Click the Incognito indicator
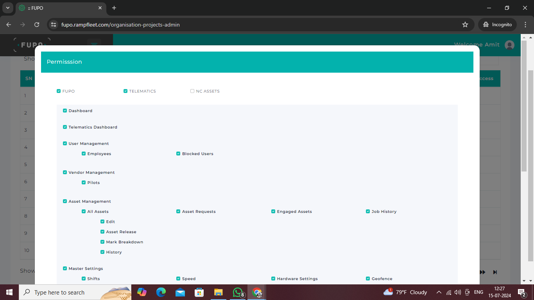The height and width of the screenshot is (300, 534). (x=497, y=24)
